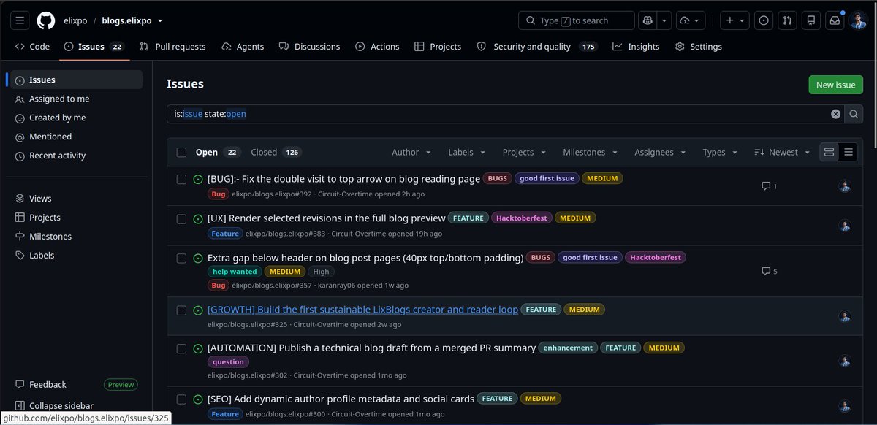The width and height of the screenshot is (877, 425).
Task: Open the create new plus dropdown
Action: coord(735,20)
